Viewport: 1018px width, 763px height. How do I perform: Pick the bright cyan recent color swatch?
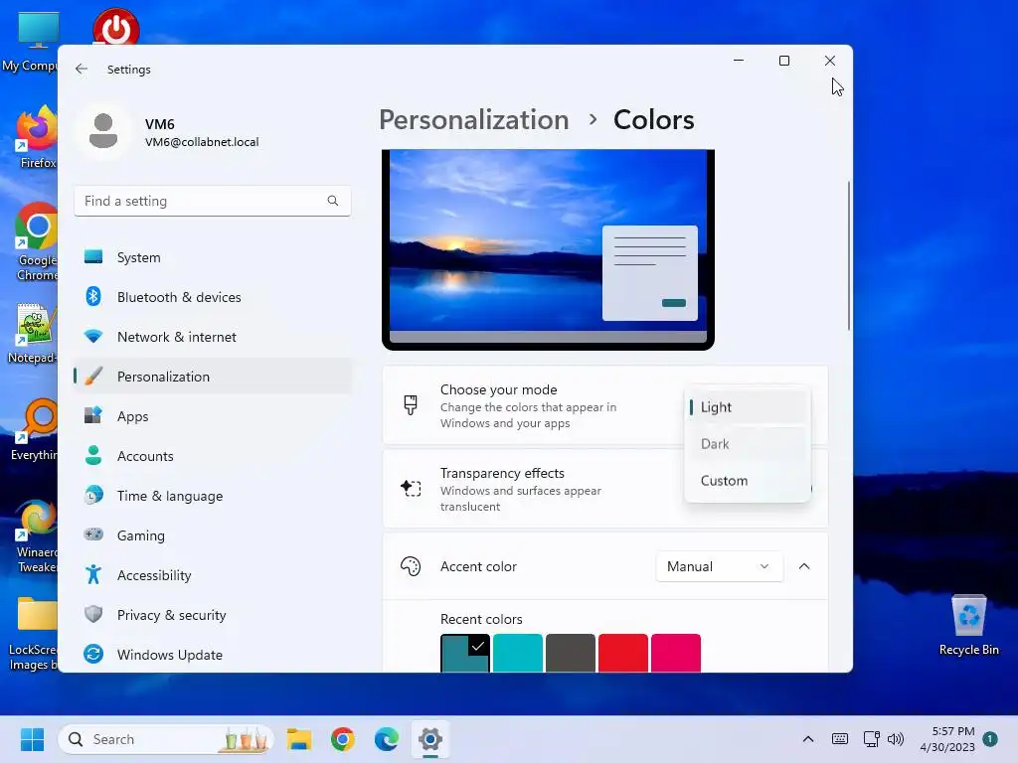pyautogui.click(x=517, y=653)
